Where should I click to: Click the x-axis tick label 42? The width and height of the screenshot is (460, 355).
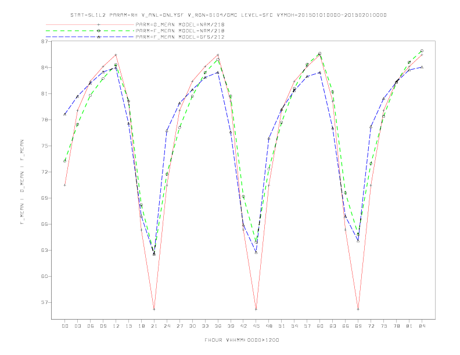coord(243,326)
